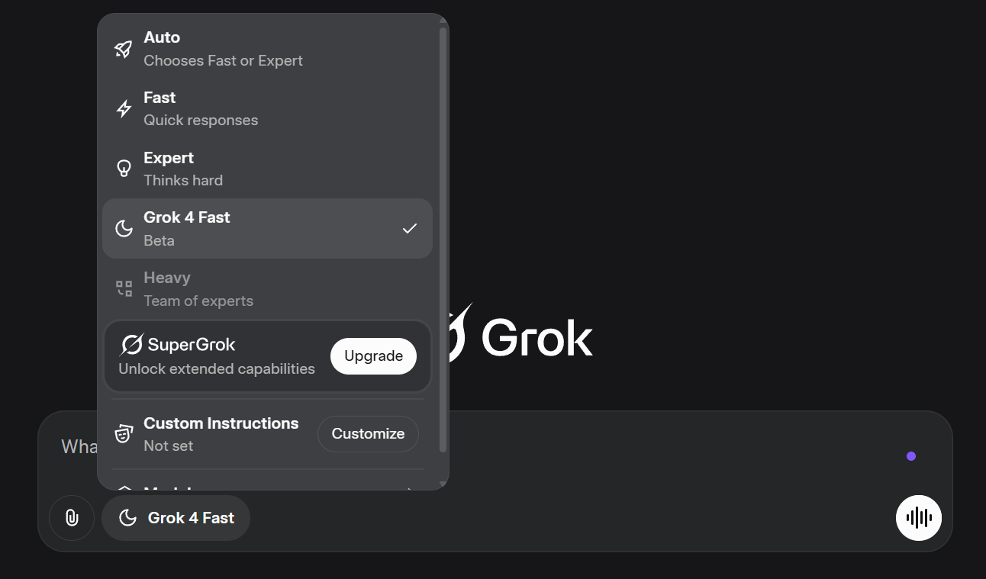986x579 pixels.
Task: Attach a file using the paperclip icon
Action: (71, 518)
